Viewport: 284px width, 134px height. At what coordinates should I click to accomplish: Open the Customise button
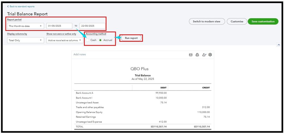pyautogui.click(x=237, y=21)
